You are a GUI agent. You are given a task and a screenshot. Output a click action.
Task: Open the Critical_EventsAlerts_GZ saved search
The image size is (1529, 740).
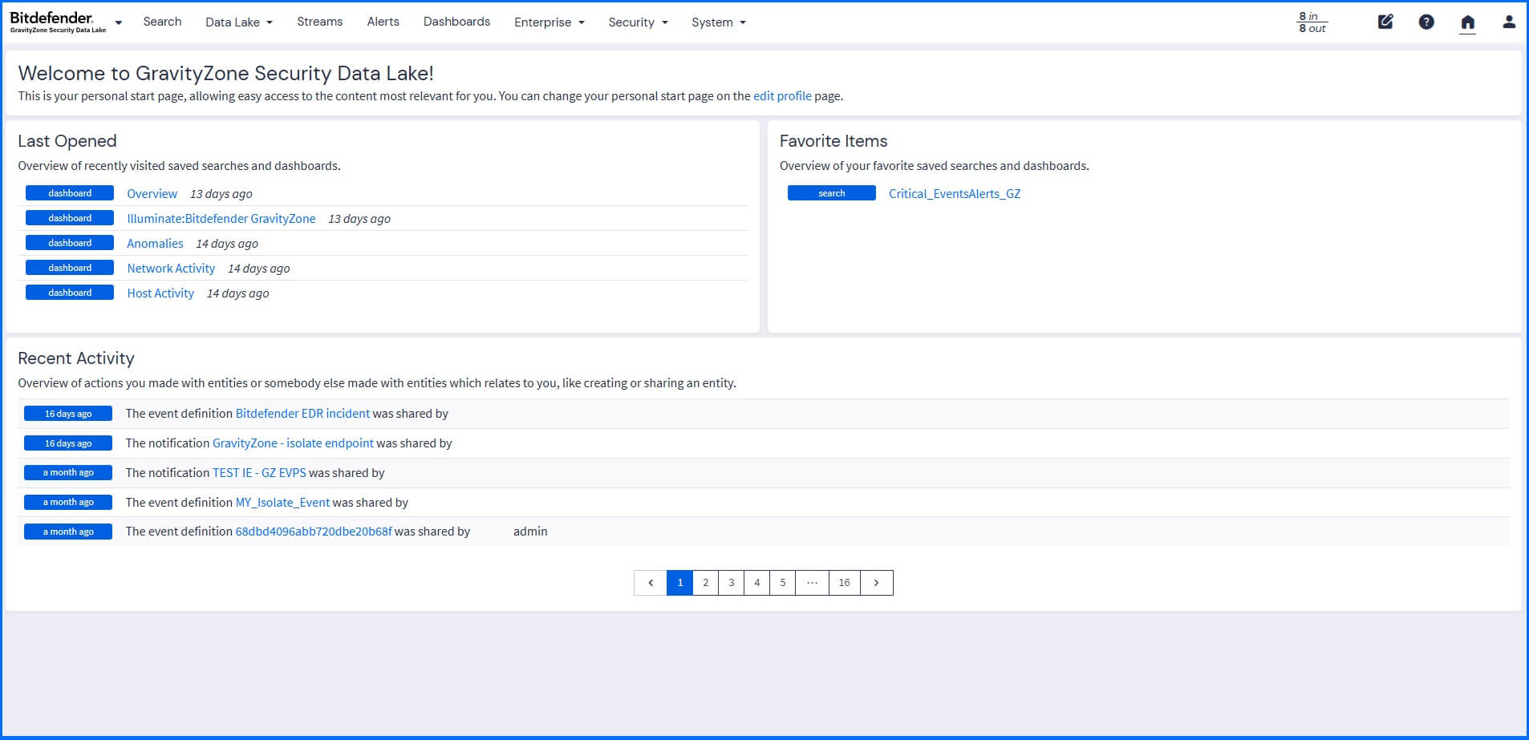954,193
